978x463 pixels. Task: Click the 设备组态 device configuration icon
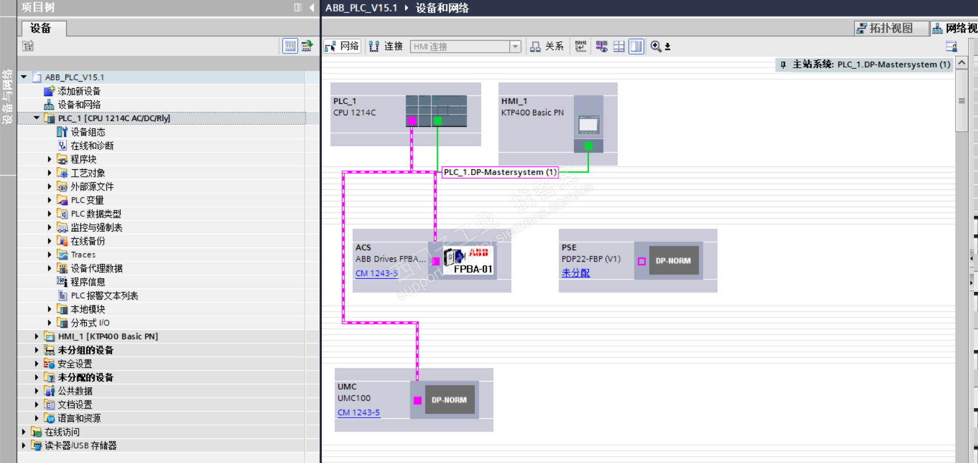click(x=62, y=132)
